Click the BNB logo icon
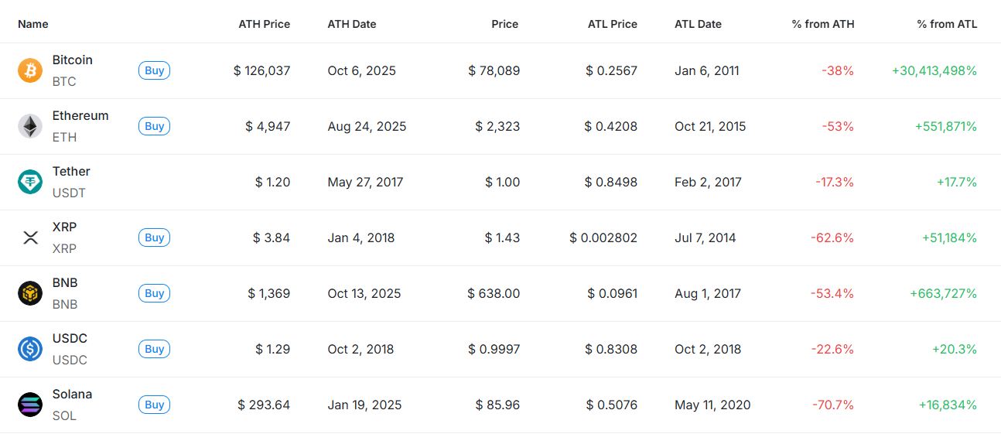1001x434 pixels. pyautogui.click(x=30, y=293)
